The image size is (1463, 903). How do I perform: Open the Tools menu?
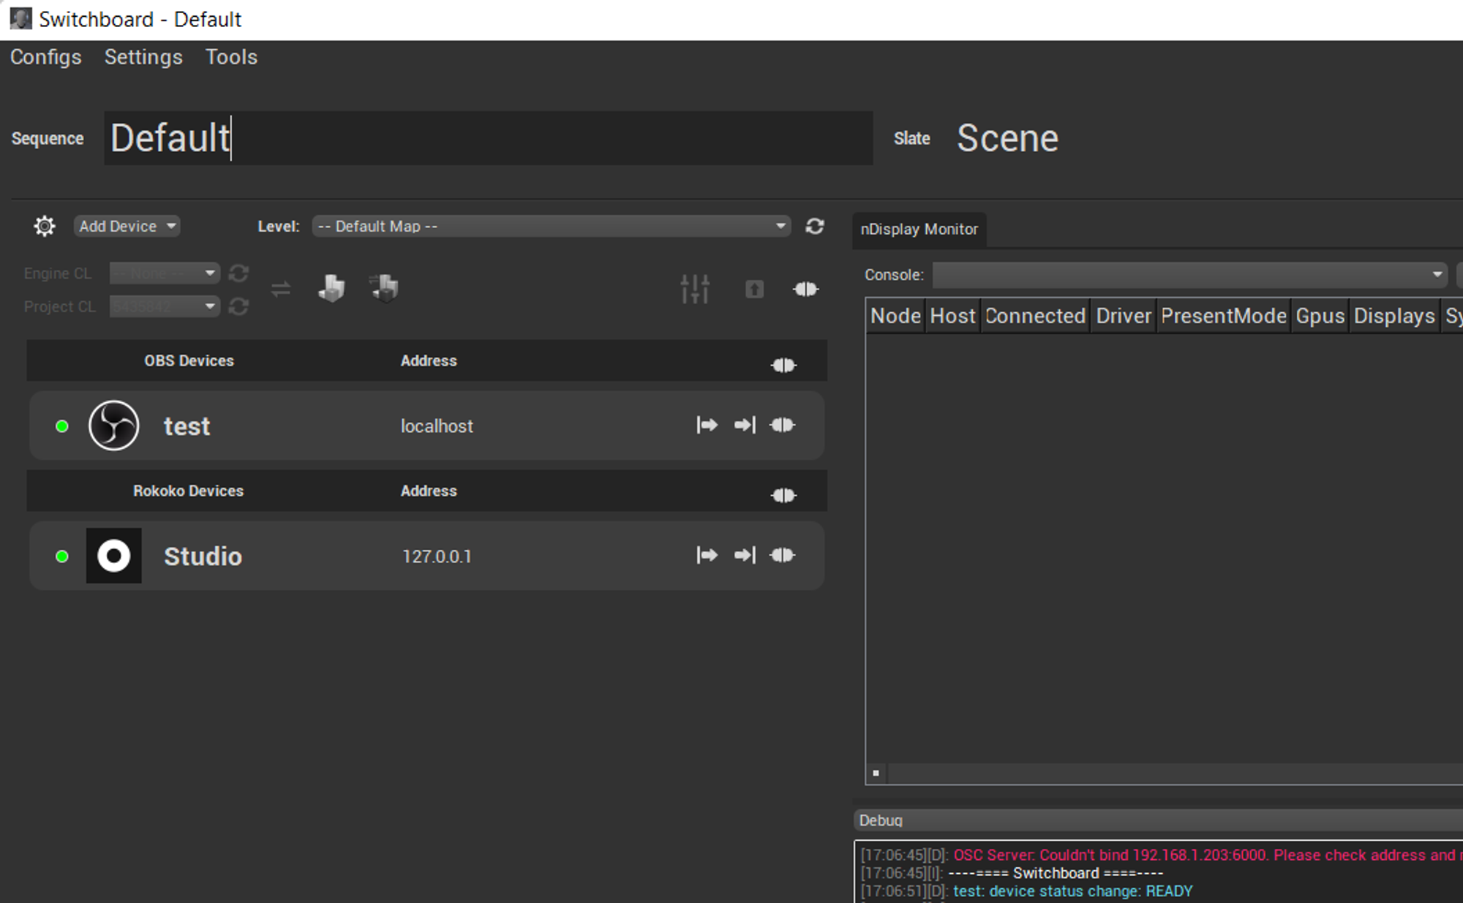pyautogui.click(x=231, y=57)
